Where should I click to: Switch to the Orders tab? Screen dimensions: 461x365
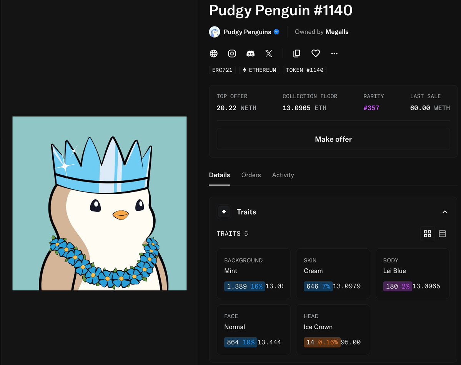coord(251,175)
